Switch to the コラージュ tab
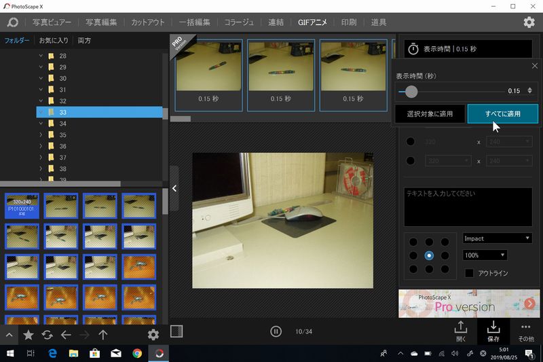 pos(240,22)
